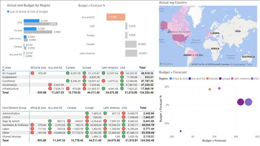Click the orange Canada bubble in scatter

[x=210, y=89]
